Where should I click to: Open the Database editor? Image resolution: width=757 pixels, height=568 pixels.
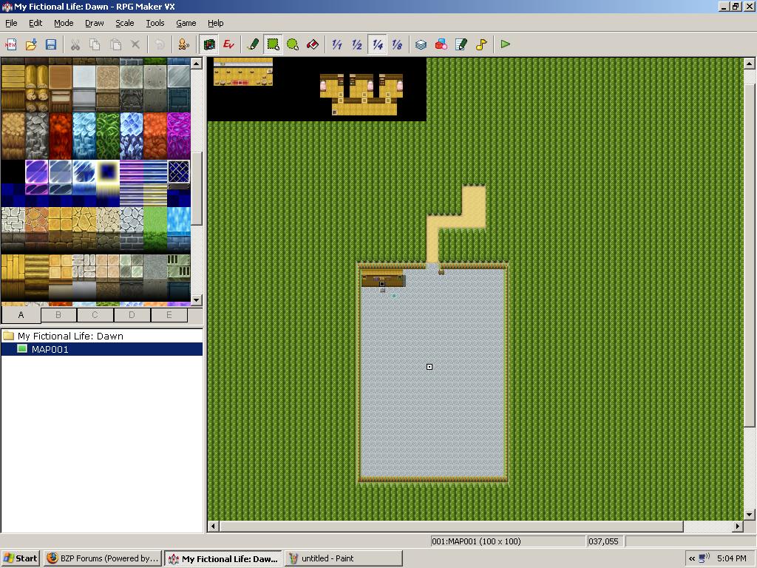421,44
